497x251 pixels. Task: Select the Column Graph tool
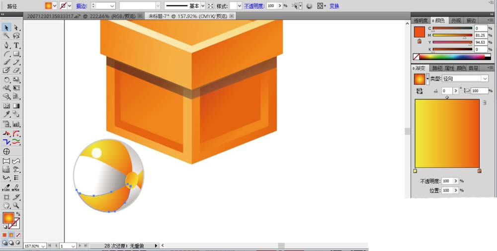[16, 124]
